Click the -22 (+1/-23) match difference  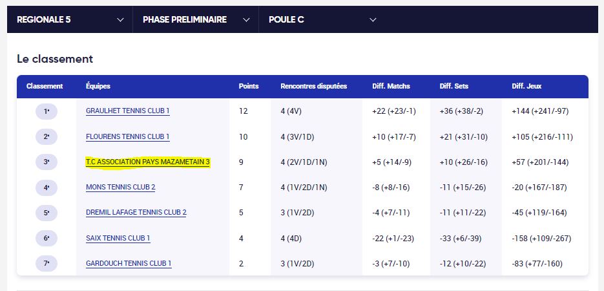pos(393,239)
